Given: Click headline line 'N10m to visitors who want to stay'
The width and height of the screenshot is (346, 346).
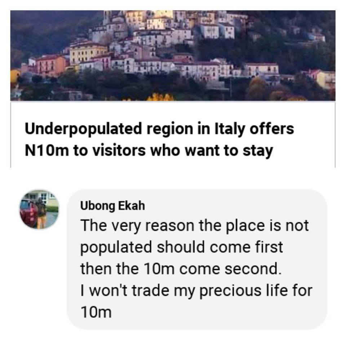Looking at the screenshot, I should (x=149, y=151).
